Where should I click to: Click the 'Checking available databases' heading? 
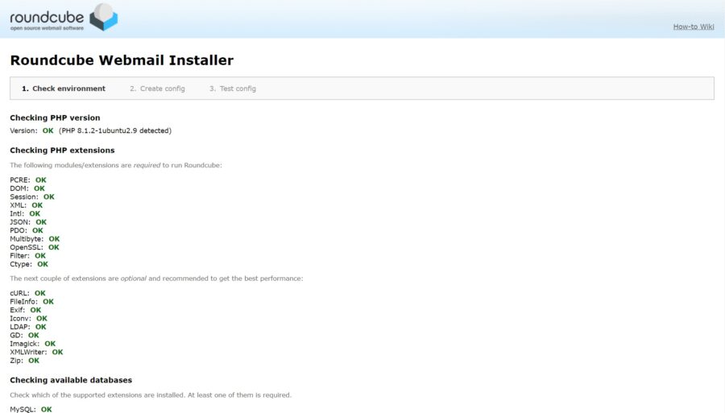pyautogui.click(x=71, y=380)
